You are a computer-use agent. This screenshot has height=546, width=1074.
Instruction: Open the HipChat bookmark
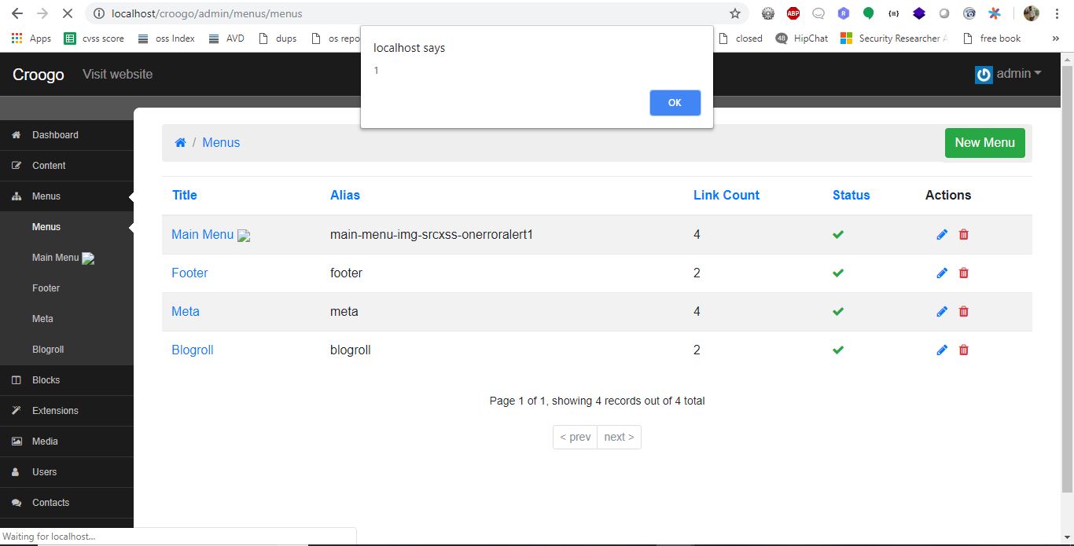(x=802, y=38)
